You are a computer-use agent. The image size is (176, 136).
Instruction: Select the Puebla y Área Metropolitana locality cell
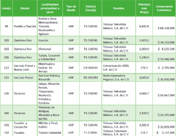[x=48, y=26]
